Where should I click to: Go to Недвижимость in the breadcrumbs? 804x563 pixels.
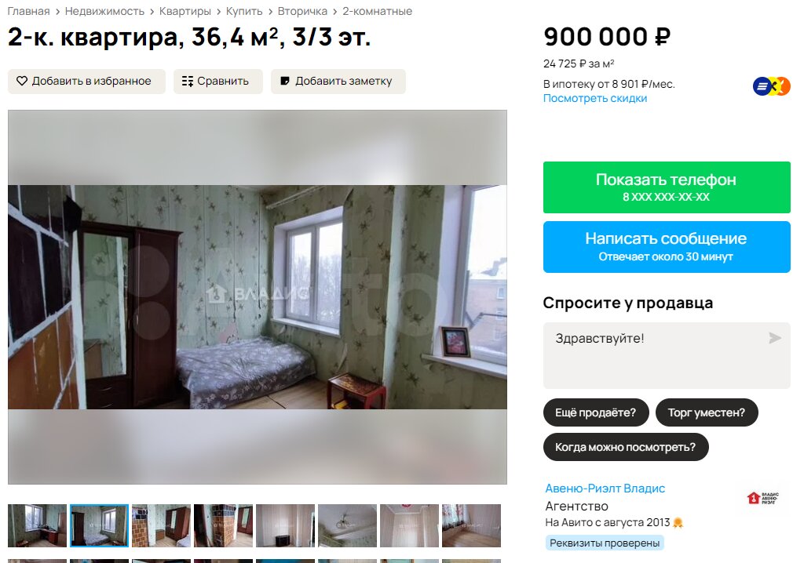[104, 11]
